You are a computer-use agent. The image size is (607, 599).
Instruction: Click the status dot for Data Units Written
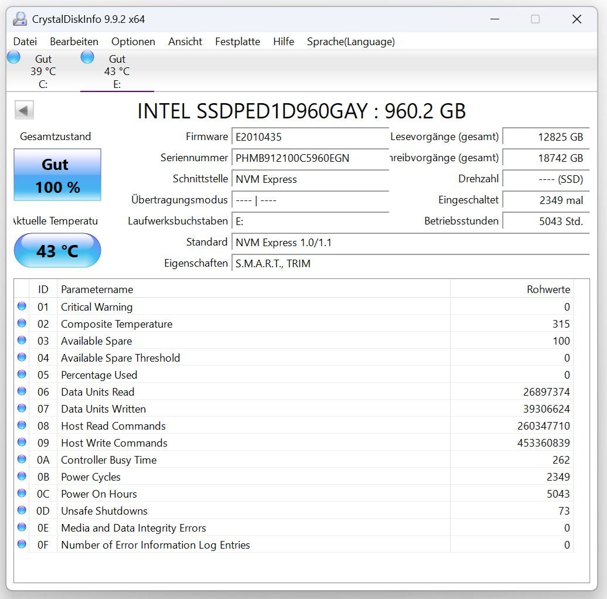(22, 409)
